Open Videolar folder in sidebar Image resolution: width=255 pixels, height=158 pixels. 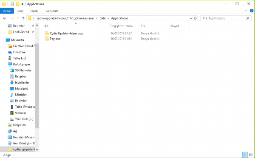(20, 113)
